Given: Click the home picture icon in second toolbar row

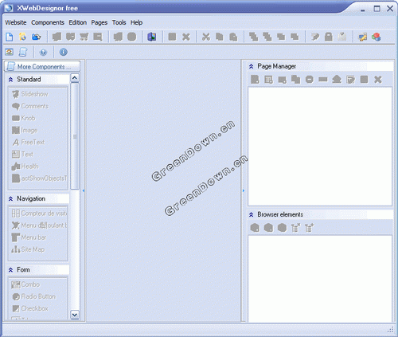Looking at the screenshot, I should pos(10,52).
